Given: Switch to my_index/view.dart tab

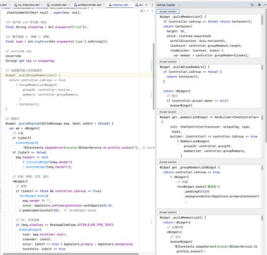Looking at the screenshot, I should [x=29, y=5].
